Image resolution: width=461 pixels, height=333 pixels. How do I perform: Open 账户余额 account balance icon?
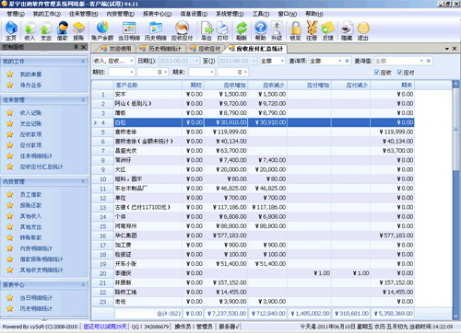pos(102,30)
